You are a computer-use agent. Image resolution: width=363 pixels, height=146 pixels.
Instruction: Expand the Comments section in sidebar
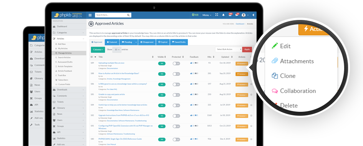click(69, 96)
